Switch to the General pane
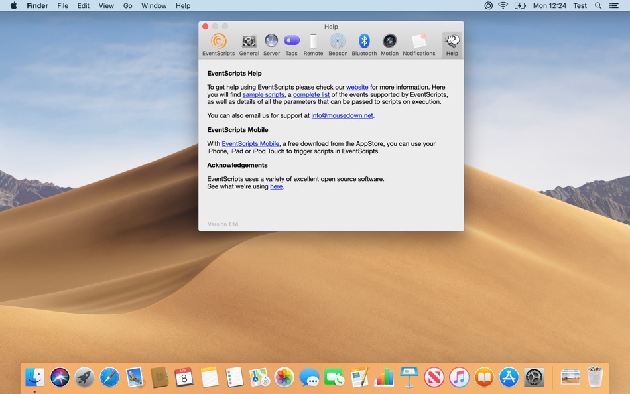630x394 pixels. [249, 45]
